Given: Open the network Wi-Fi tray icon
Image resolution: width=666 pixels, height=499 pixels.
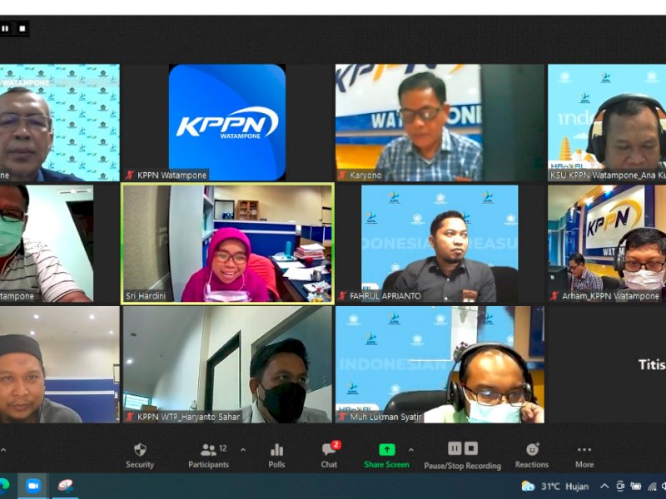Looking at the screenshot, I should tap(652, 487).
